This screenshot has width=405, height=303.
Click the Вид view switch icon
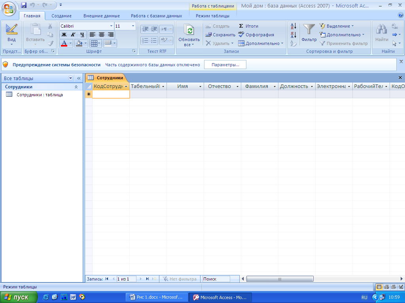click(11, 29)
